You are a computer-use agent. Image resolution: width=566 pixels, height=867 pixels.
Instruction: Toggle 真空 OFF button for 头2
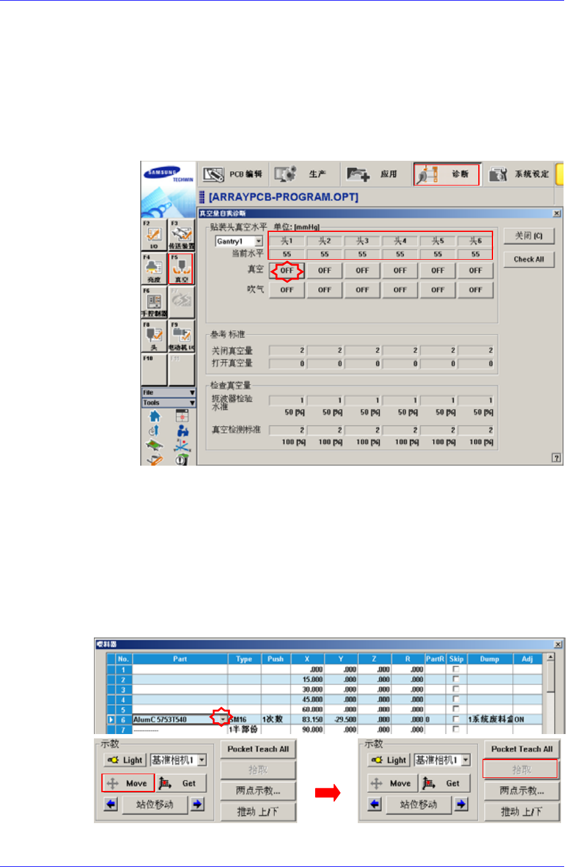pos(324,271)
